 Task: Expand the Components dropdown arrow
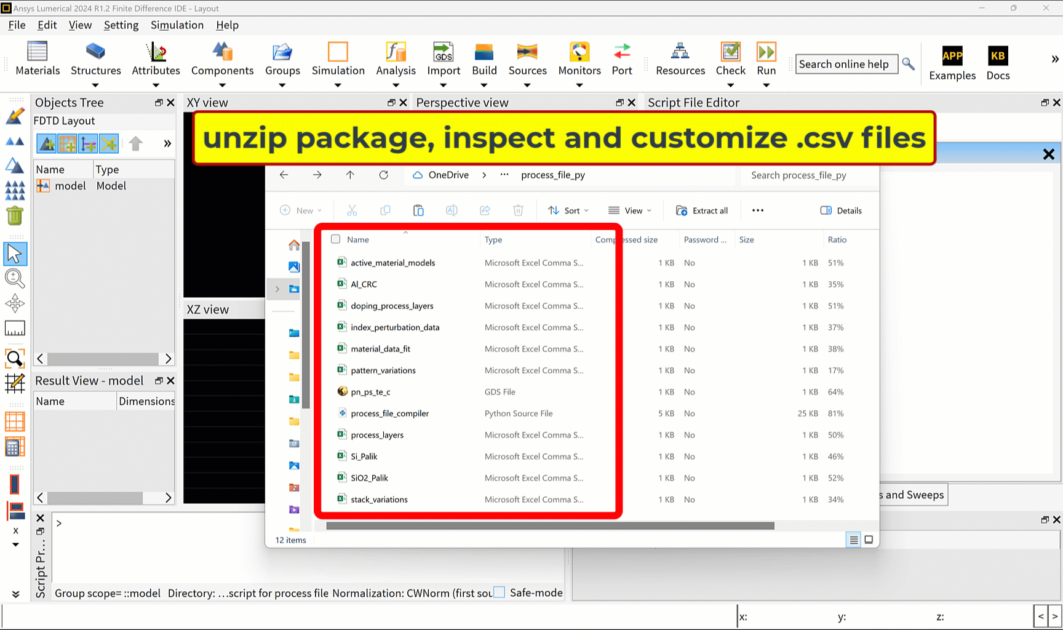point(222,85)
